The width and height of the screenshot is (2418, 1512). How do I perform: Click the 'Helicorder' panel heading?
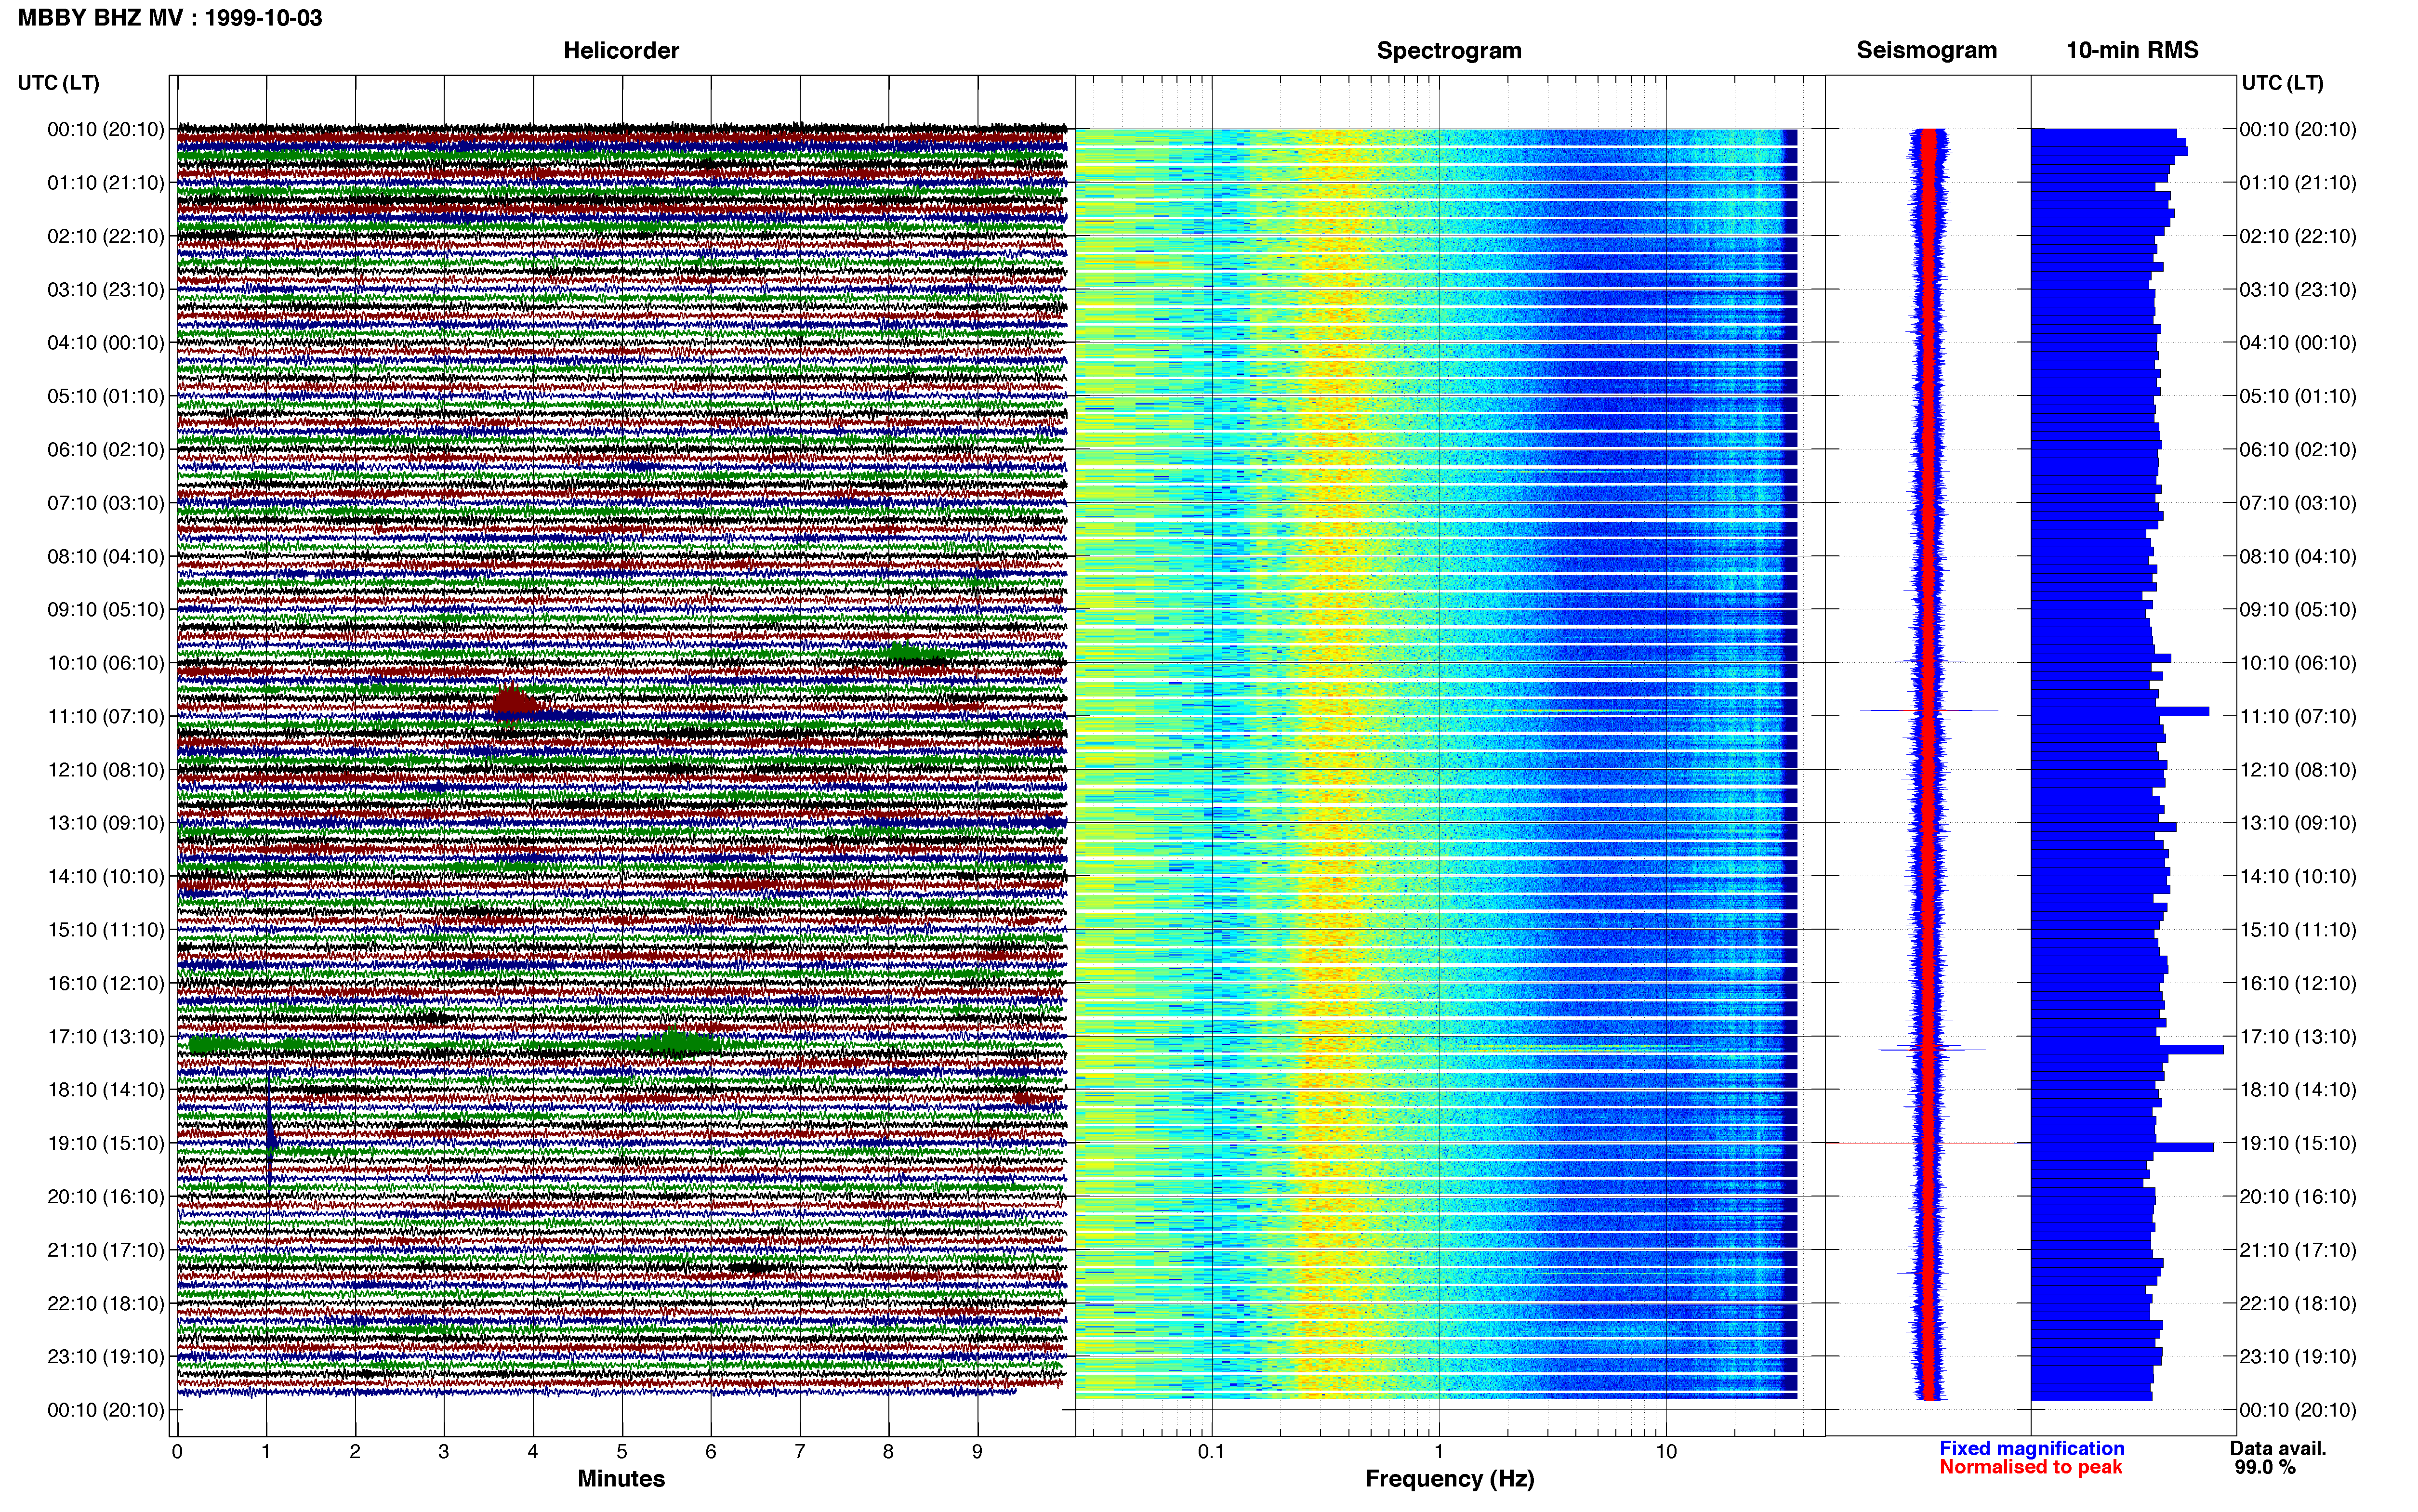coord(621,51)
